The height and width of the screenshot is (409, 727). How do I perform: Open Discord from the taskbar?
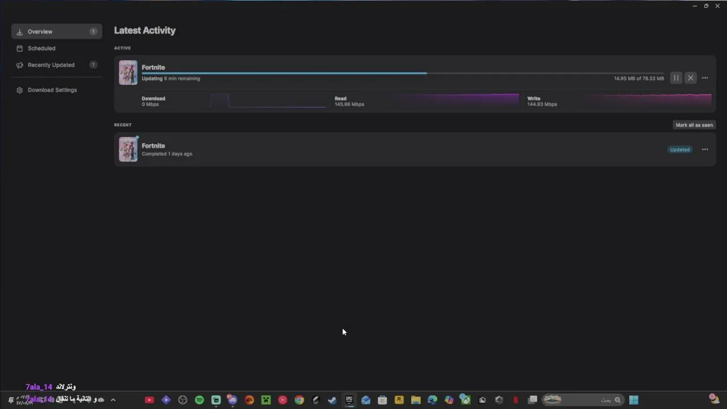click(x=232, y=400)
